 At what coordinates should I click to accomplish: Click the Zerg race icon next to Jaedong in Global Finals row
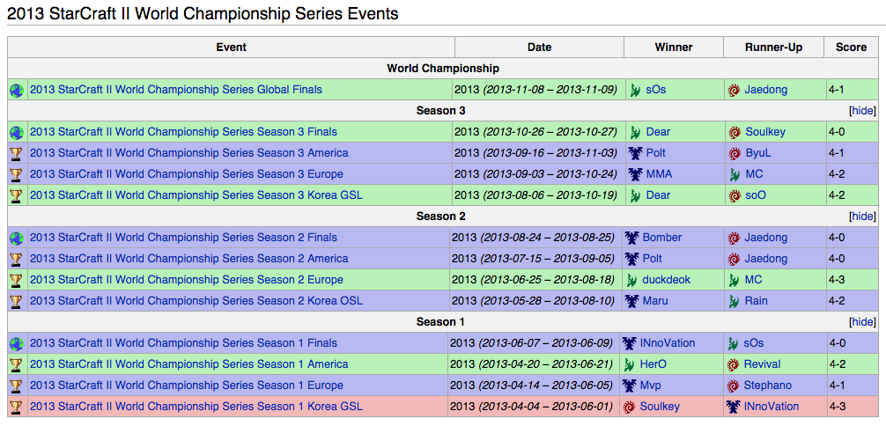click(x=734, y=90)
